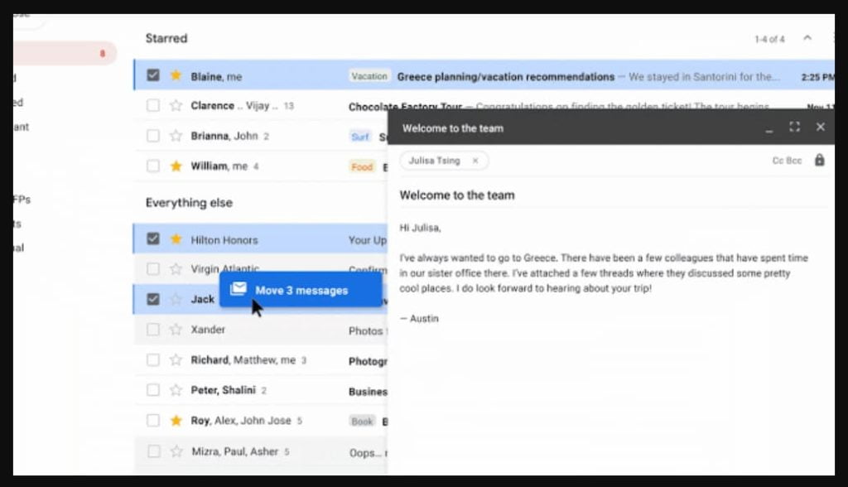Add Cc recipients via the Cc link
Image resolution: width=848 pixels, height=487 pixels.
pyautogui.click(x=779, y=160)
